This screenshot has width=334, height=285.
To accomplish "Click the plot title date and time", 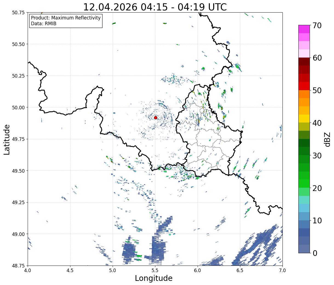I will 155,7.
